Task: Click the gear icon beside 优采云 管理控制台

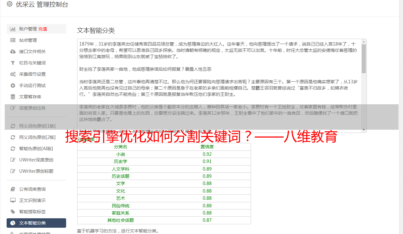Action: click(9, 4)
